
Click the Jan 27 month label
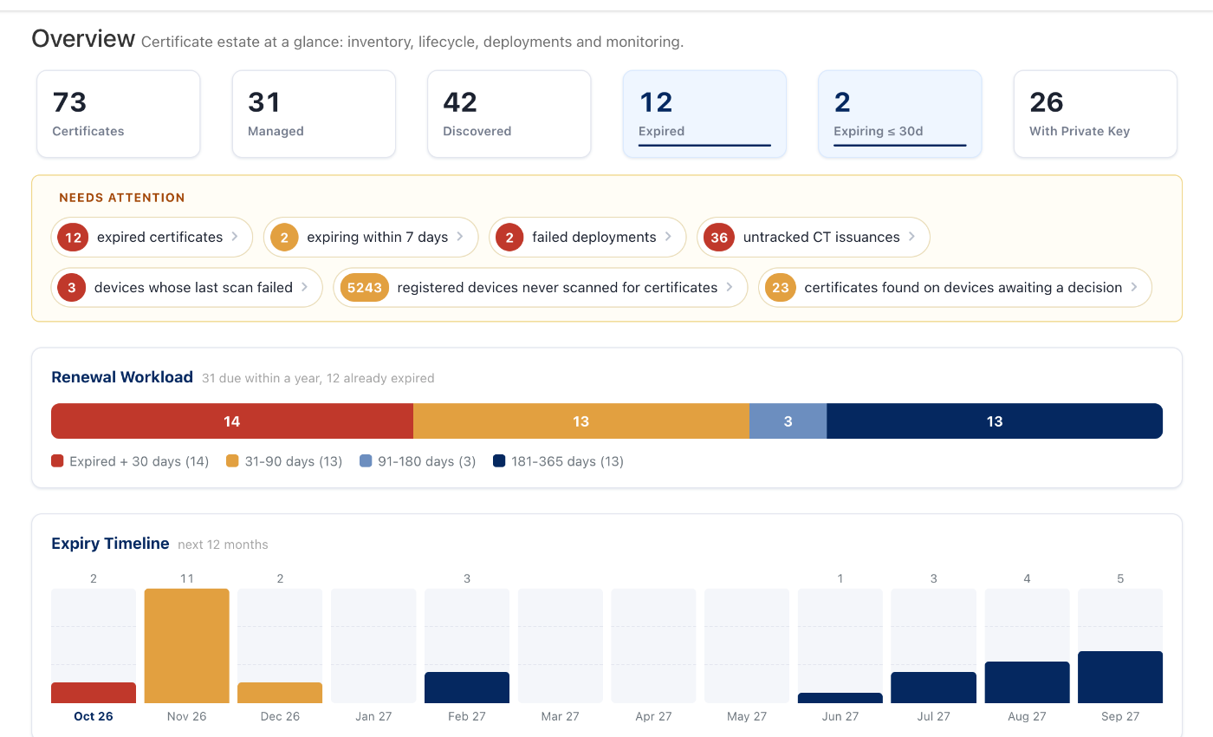pyautogui.click(x=373, y=716)
